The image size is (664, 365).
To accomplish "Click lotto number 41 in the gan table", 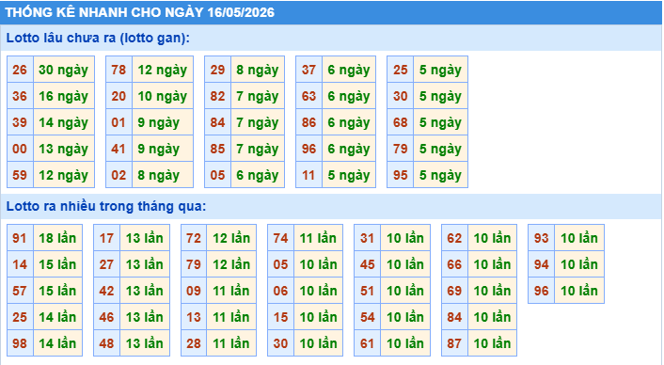I will click(x=119, y=149).
